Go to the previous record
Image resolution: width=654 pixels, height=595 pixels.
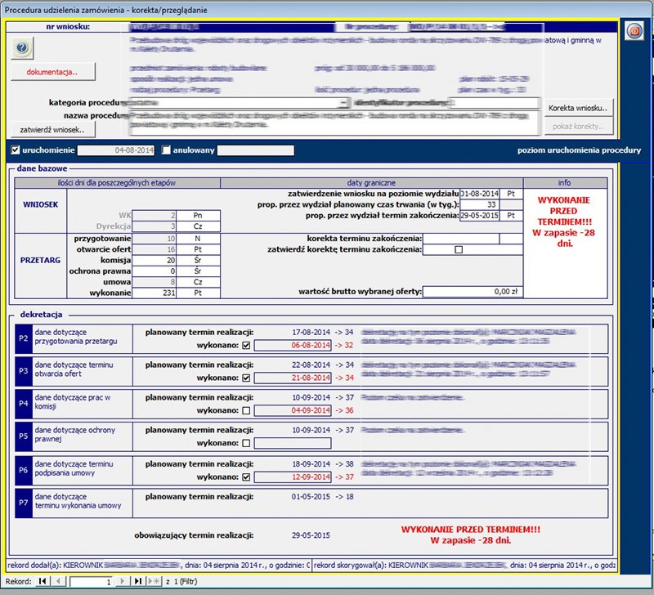point(58,581)
